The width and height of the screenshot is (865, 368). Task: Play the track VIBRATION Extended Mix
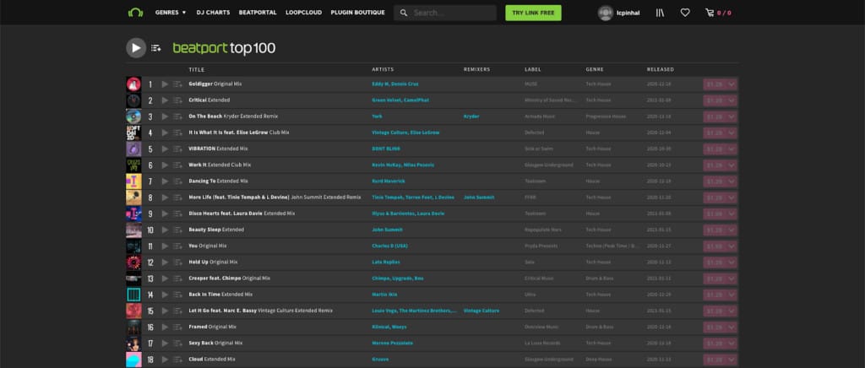pos(165,149)
